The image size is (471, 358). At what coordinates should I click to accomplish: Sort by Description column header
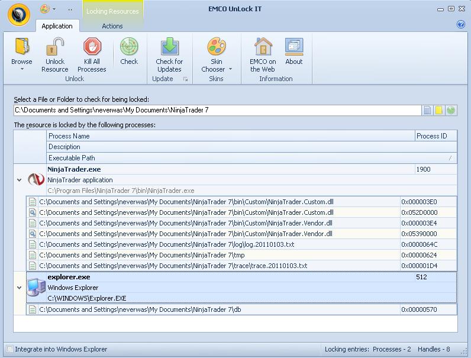(251, 147)
